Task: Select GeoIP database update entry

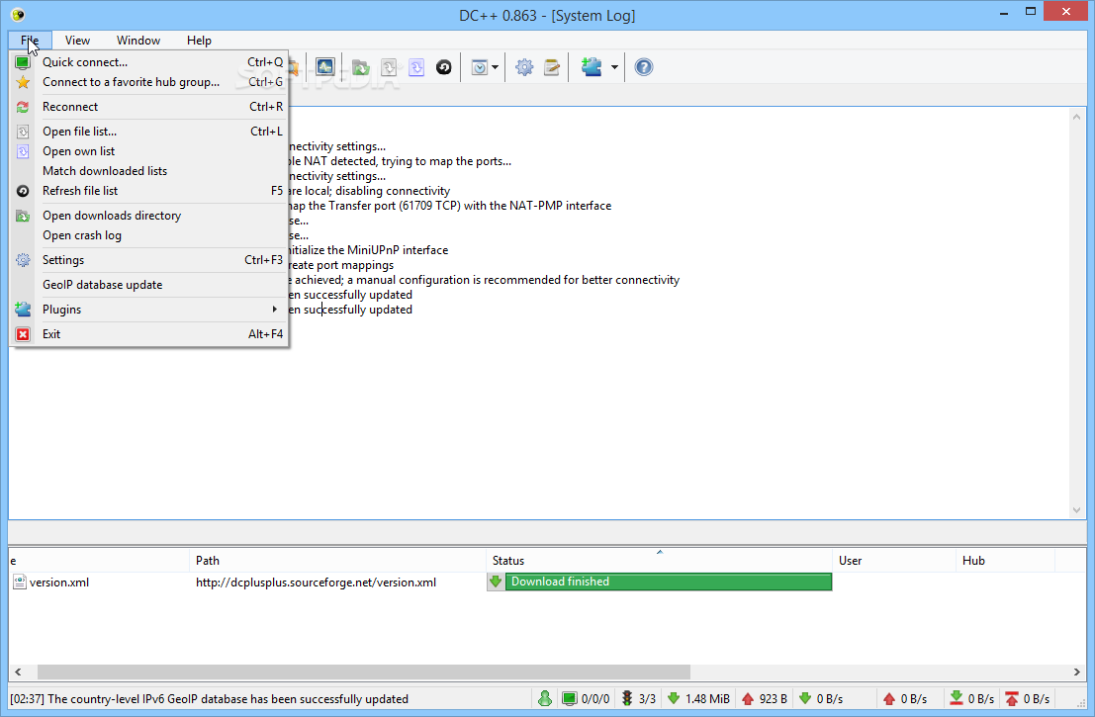Action: [148, 285]
